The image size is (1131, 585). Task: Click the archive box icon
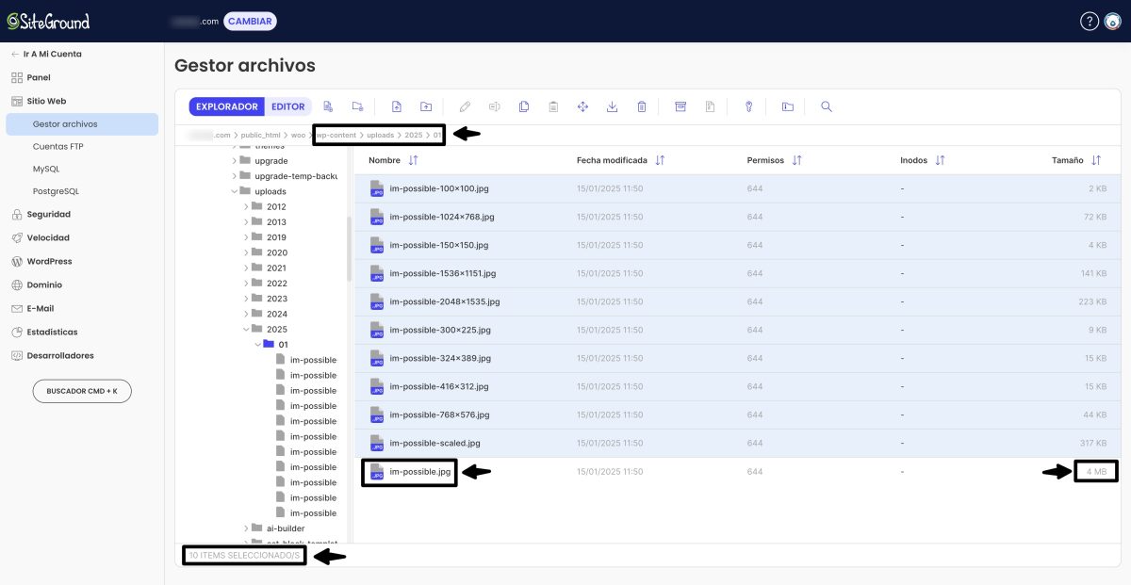point(680,106)
